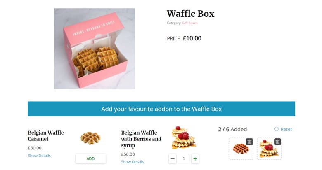Viewport: 322px width, 170px height.
Task: Remove the berries waffle using trash icon
Action: (277, 142)
